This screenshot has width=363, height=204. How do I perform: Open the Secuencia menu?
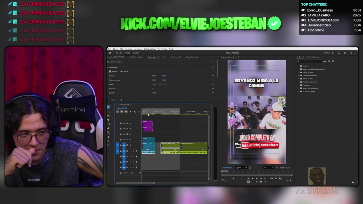coord(128,49)
